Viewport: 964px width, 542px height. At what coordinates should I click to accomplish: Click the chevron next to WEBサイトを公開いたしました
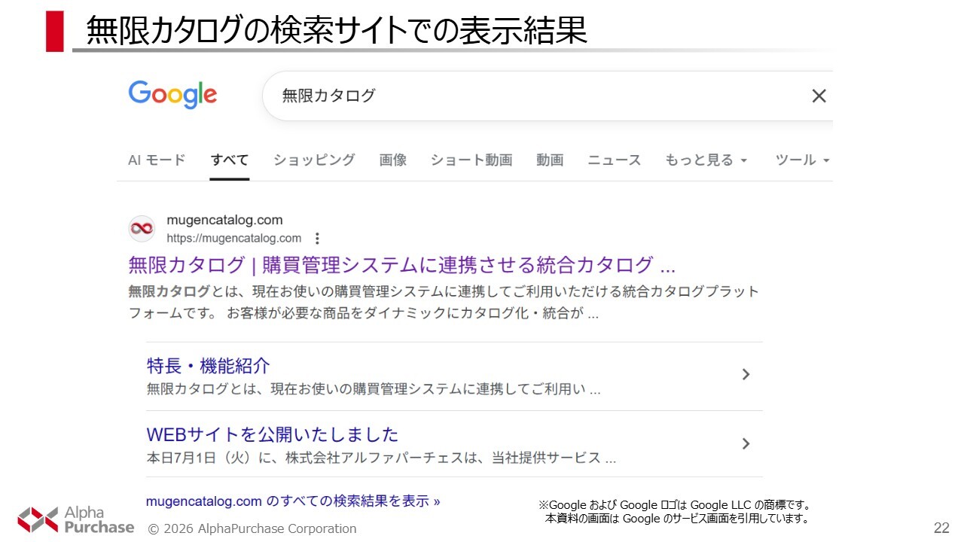coord(746,444)
